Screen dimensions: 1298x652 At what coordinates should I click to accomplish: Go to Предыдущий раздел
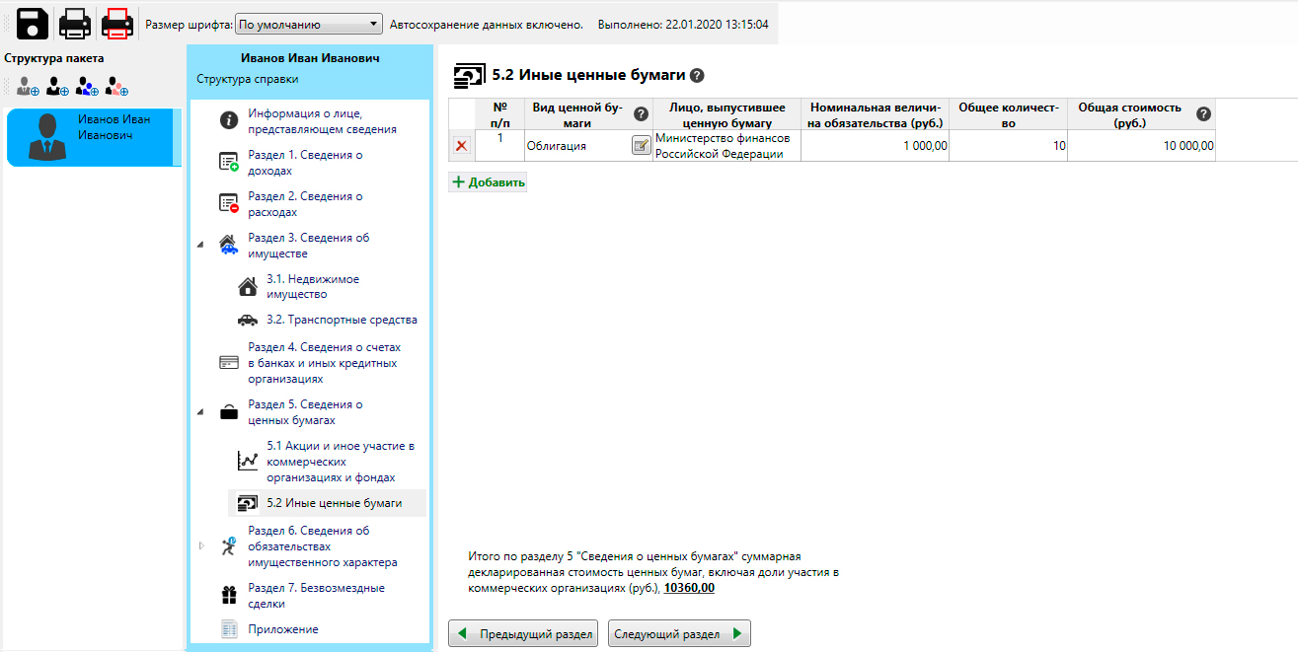(x=524, y=633)
